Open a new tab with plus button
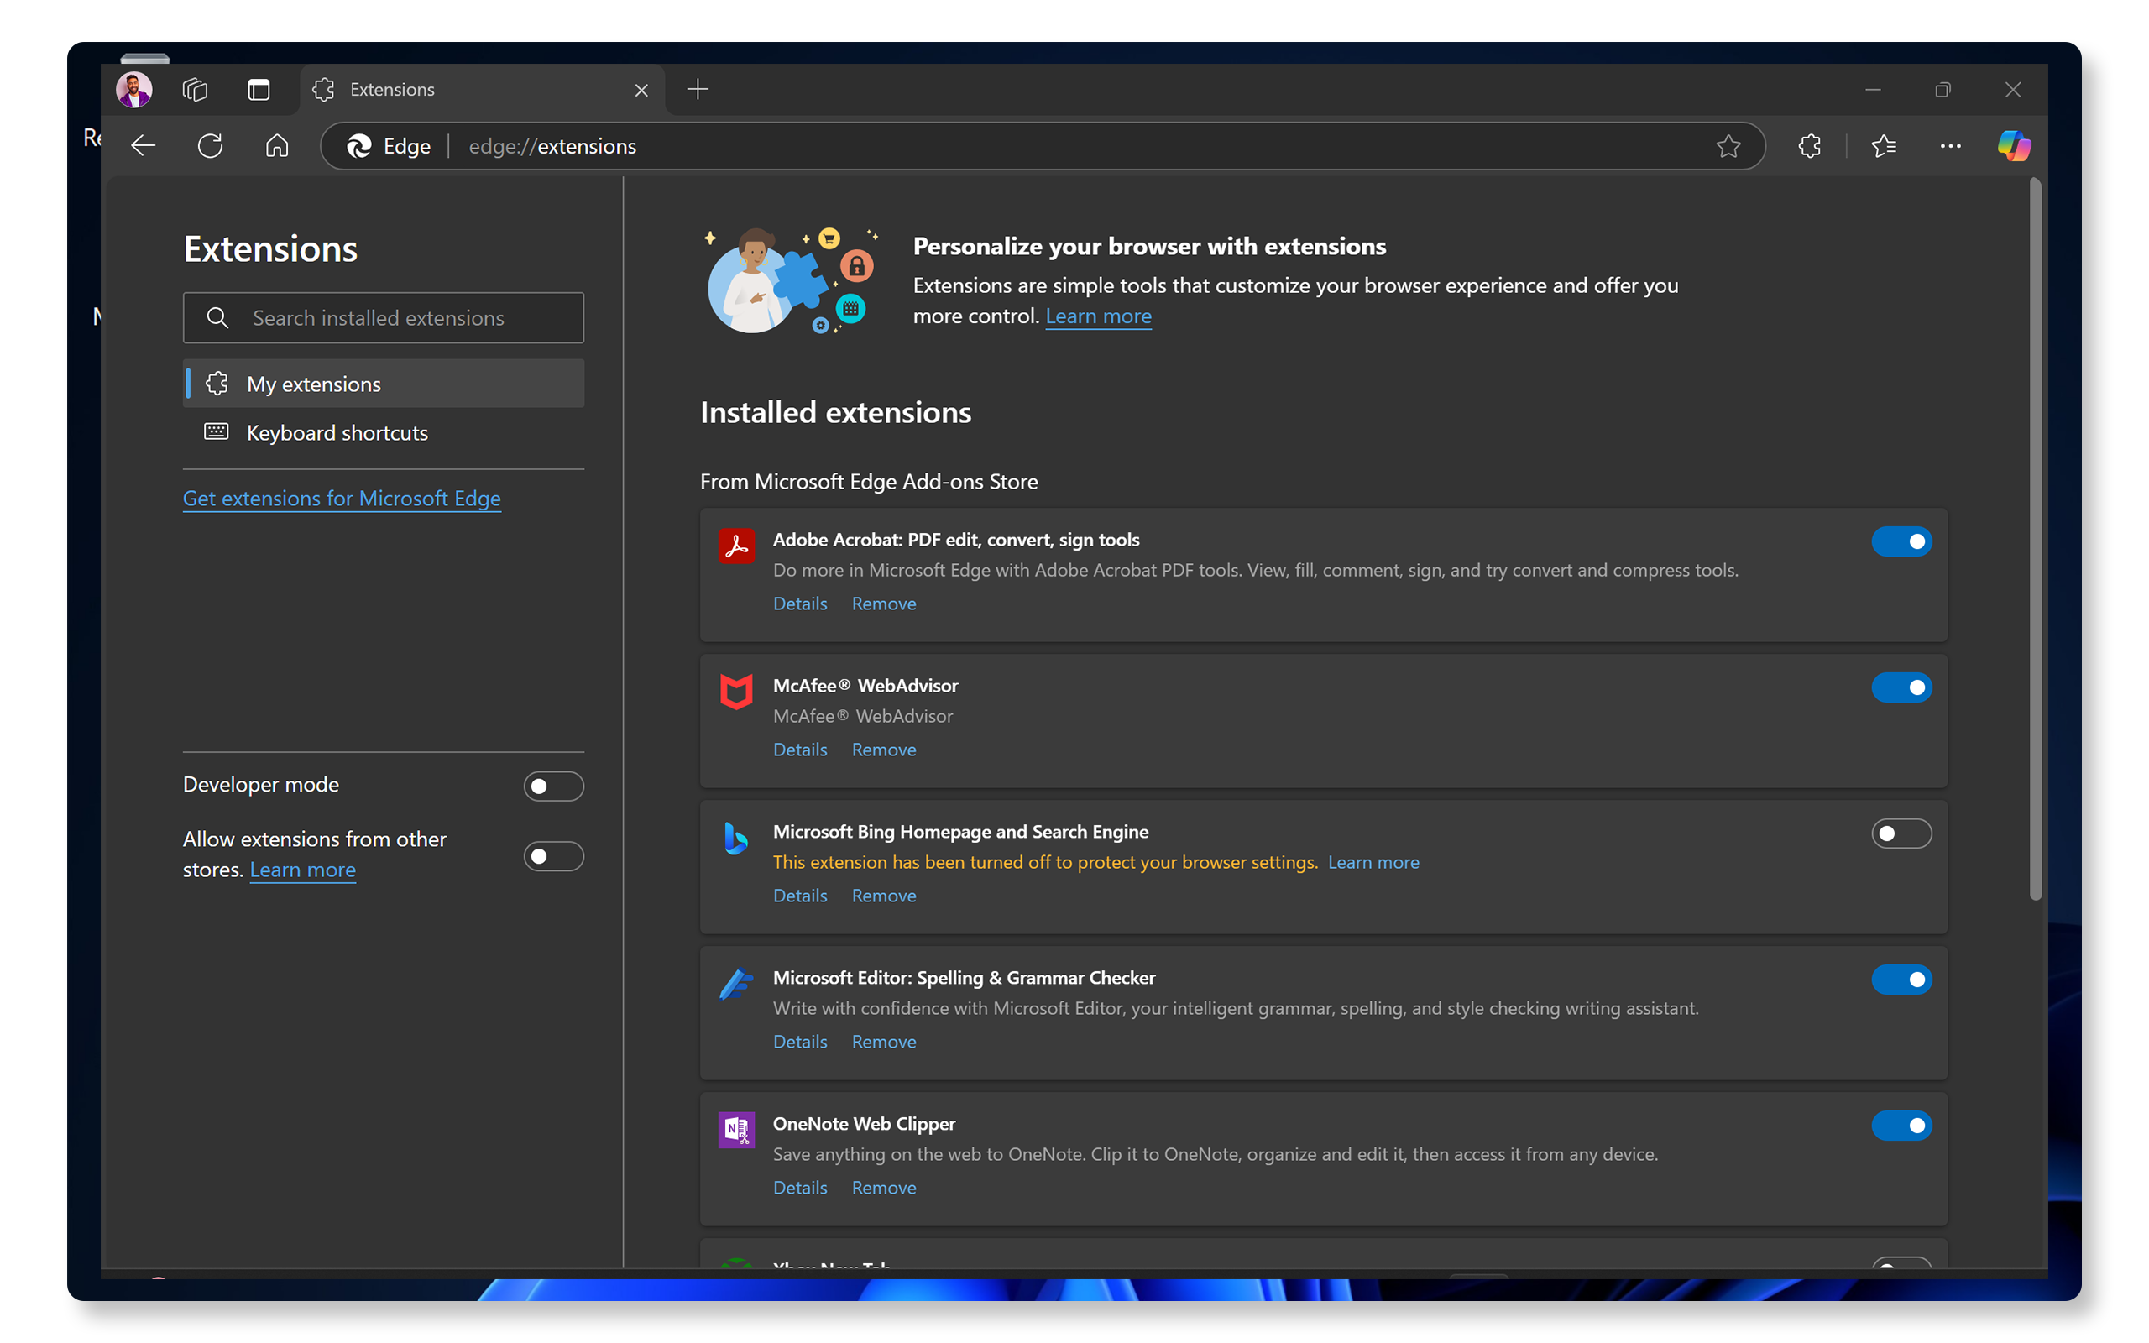 [x=698, y=89]
